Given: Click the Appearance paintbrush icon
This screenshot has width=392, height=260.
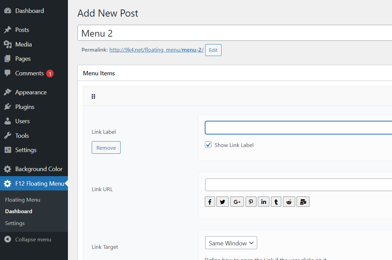Looking at the screenshot, I should 7,92.
